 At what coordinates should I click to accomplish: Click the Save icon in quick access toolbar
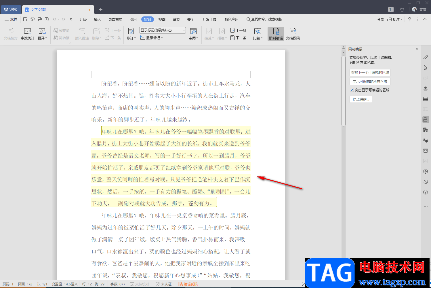(25, 19)
